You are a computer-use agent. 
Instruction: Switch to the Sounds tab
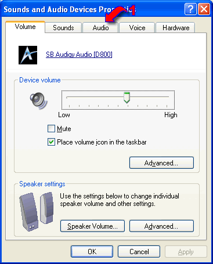click(63, 28)
